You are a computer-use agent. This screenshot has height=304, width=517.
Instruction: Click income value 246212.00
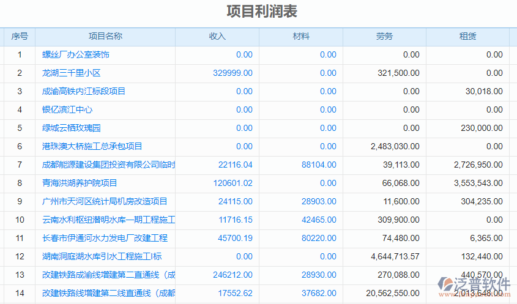[232, 275]
